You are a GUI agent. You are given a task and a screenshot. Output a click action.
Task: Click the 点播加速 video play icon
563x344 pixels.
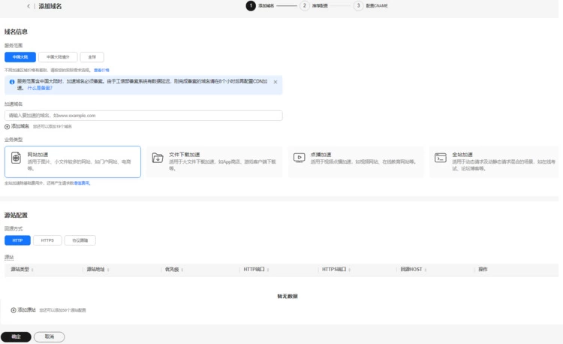(x=299, y=158)
